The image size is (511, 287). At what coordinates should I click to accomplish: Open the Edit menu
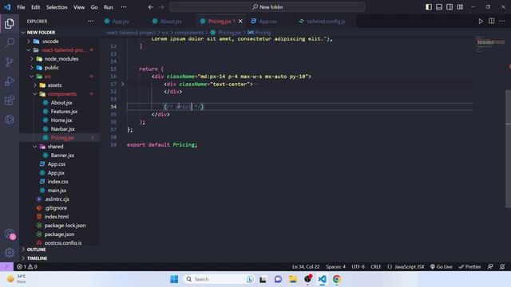35,7
